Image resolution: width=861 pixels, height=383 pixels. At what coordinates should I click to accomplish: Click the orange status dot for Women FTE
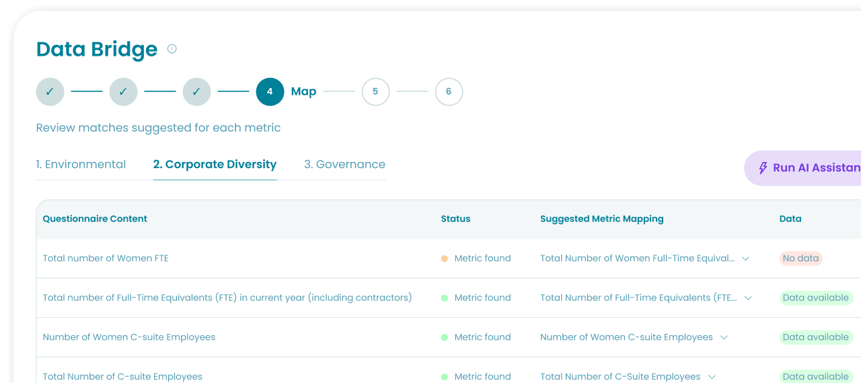click(445, 258)
